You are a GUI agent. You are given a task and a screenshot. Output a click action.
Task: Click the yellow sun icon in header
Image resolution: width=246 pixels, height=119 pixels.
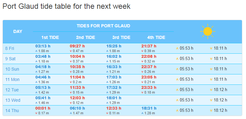(208, 31)
